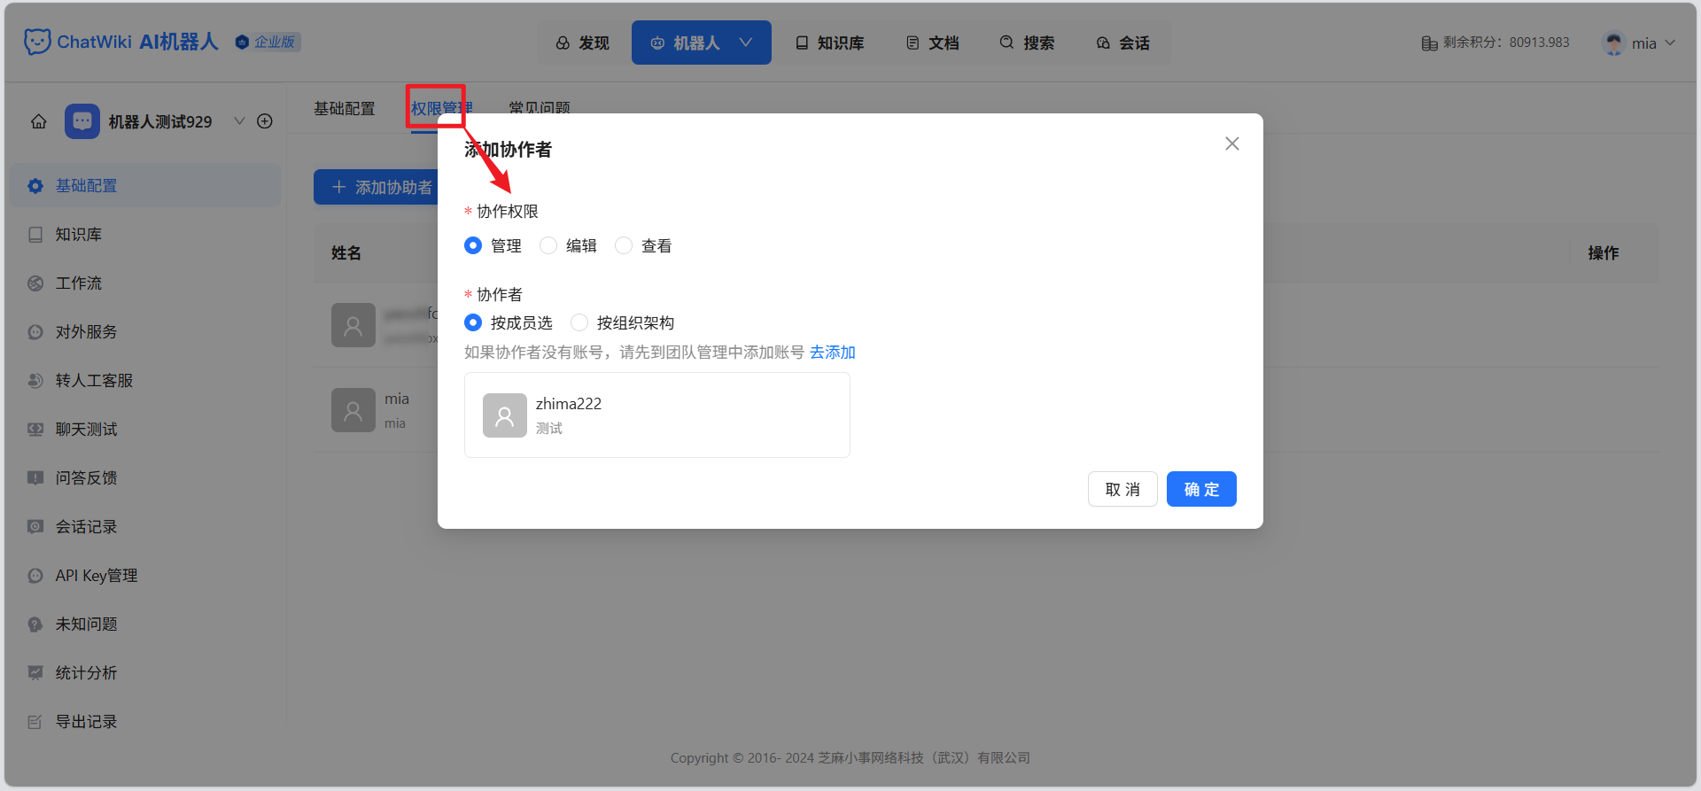
Task: Open the mia account dropdown arrow
Action: (x=1670, y=43)
